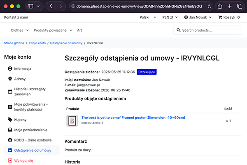Viewport: 247px width, 165px height.
Task: Expand the Clothes submenu chevron
Action: (28, 30)
